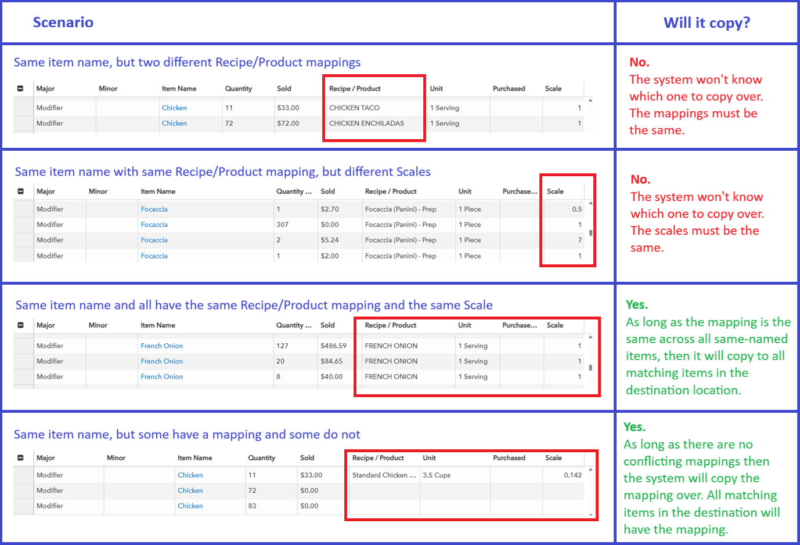Select the Standard Chicken ... recipe cell
Image resolution: width=800 pixels, height=545 pixels.
(384, 475)
